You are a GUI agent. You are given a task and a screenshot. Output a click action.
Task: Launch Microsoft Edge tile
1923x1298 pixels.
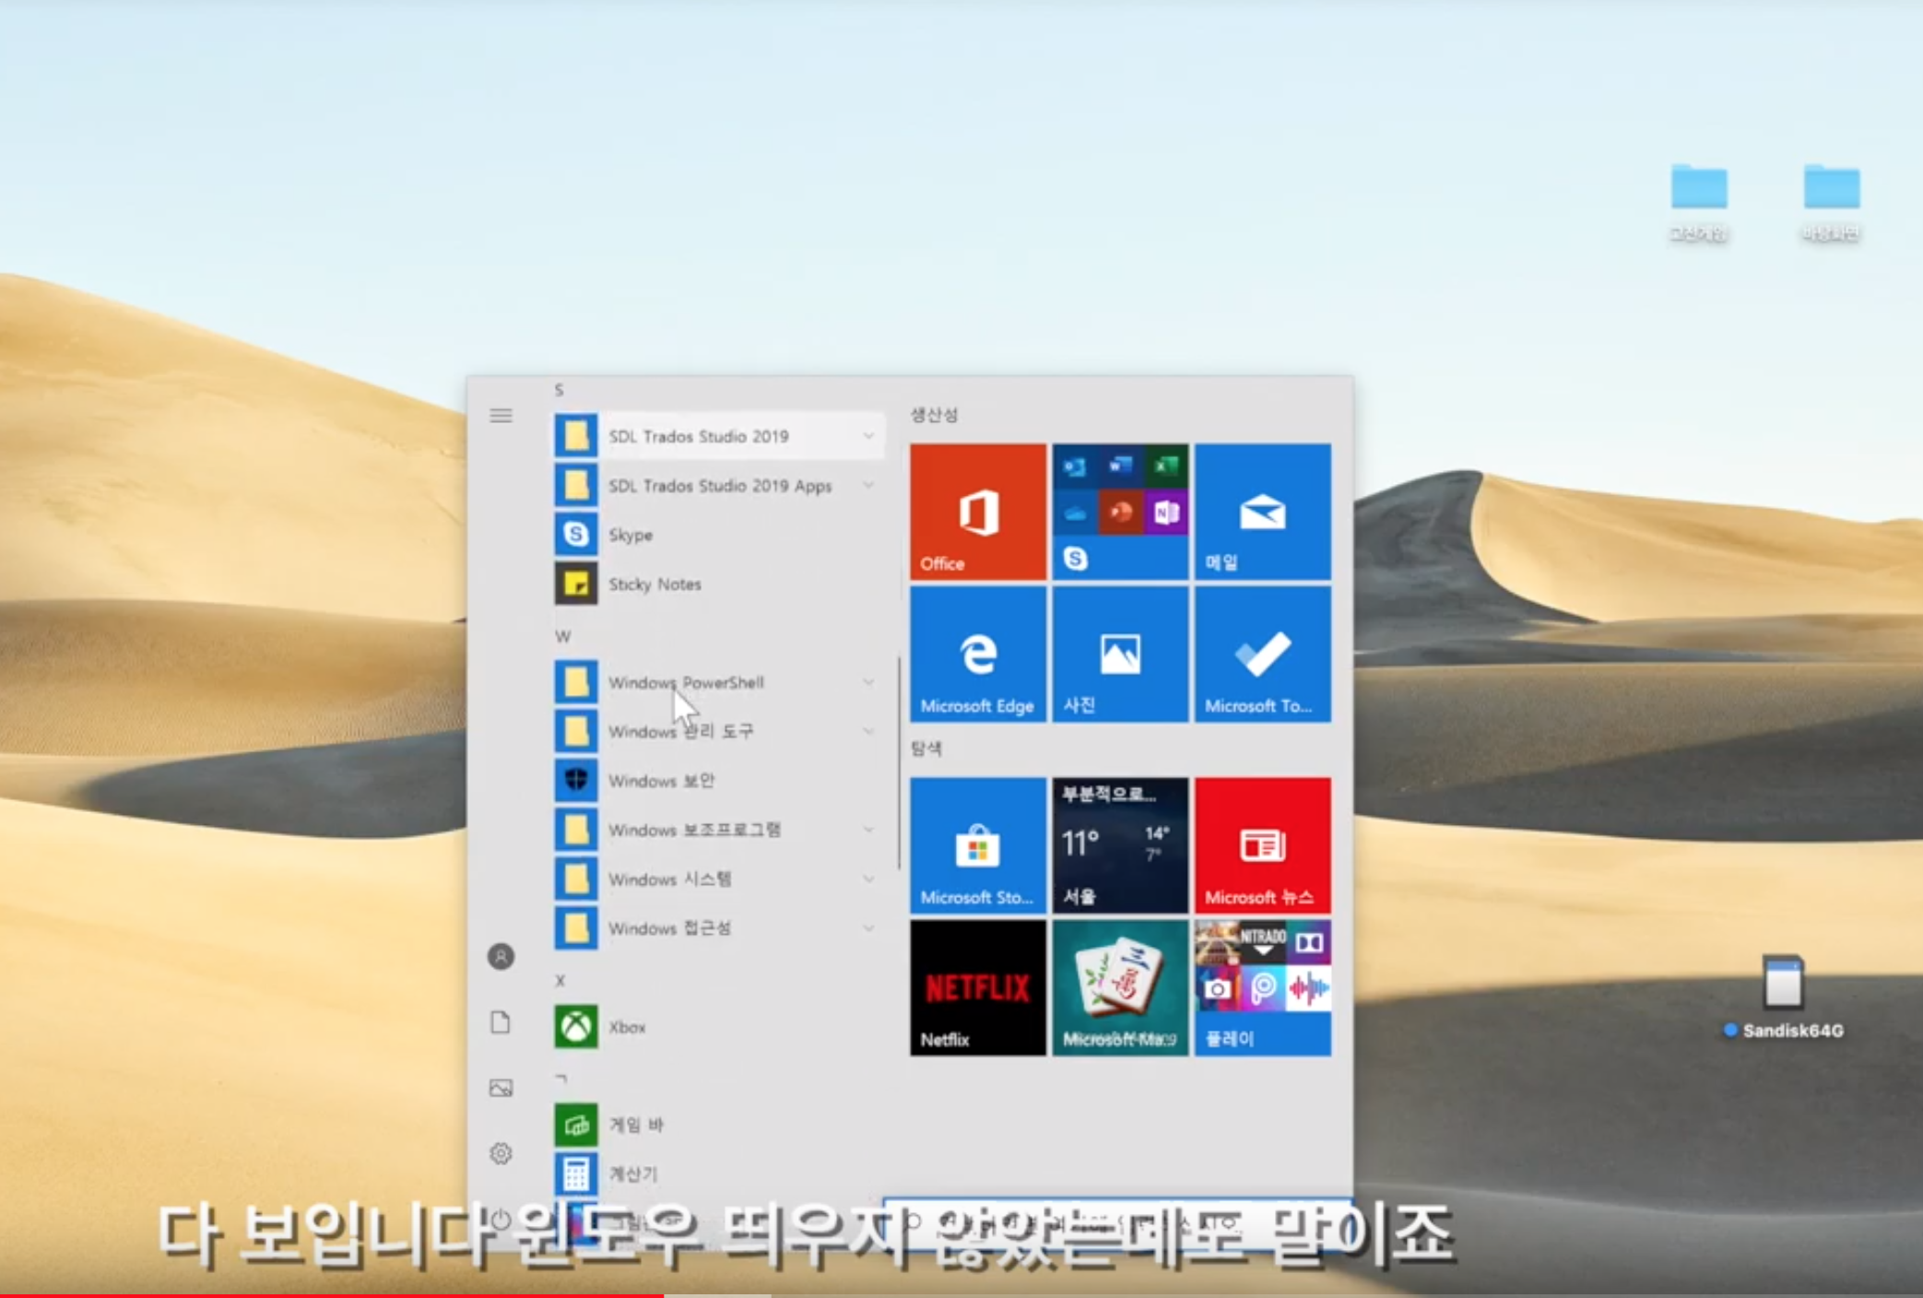(x=977, y=655)
